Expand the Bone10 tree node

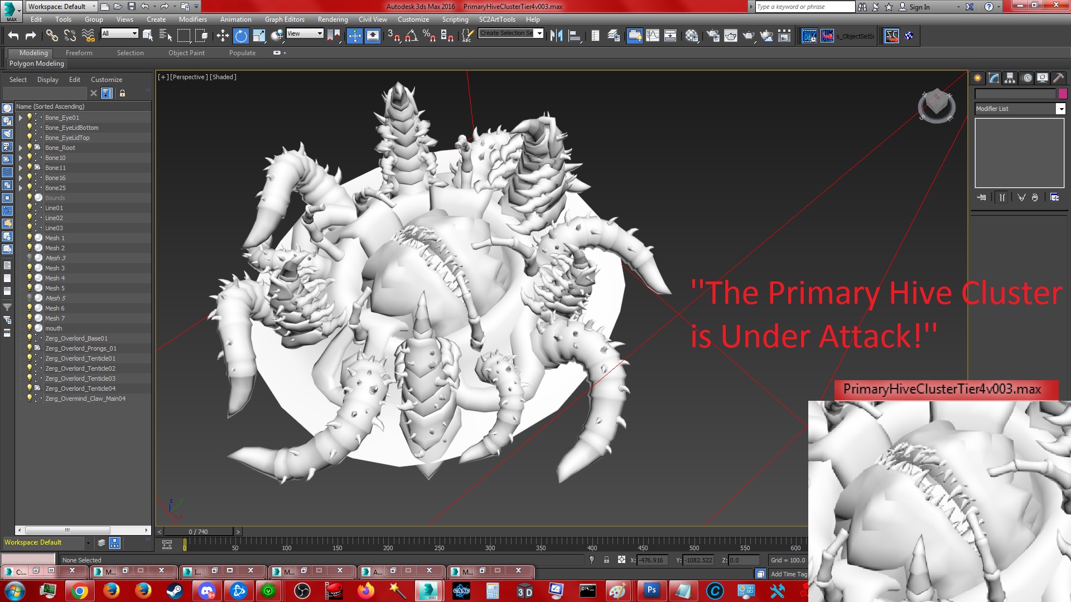(21, 158)
